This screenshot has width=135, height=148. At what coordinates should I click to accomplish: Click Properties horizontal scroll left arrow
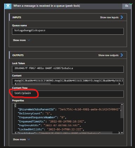16,133
